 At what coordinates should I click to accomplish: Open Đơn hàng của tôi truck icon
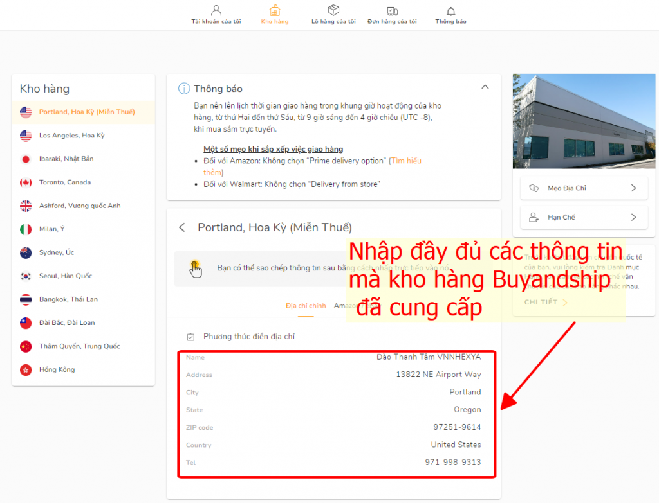click(392, 11)
